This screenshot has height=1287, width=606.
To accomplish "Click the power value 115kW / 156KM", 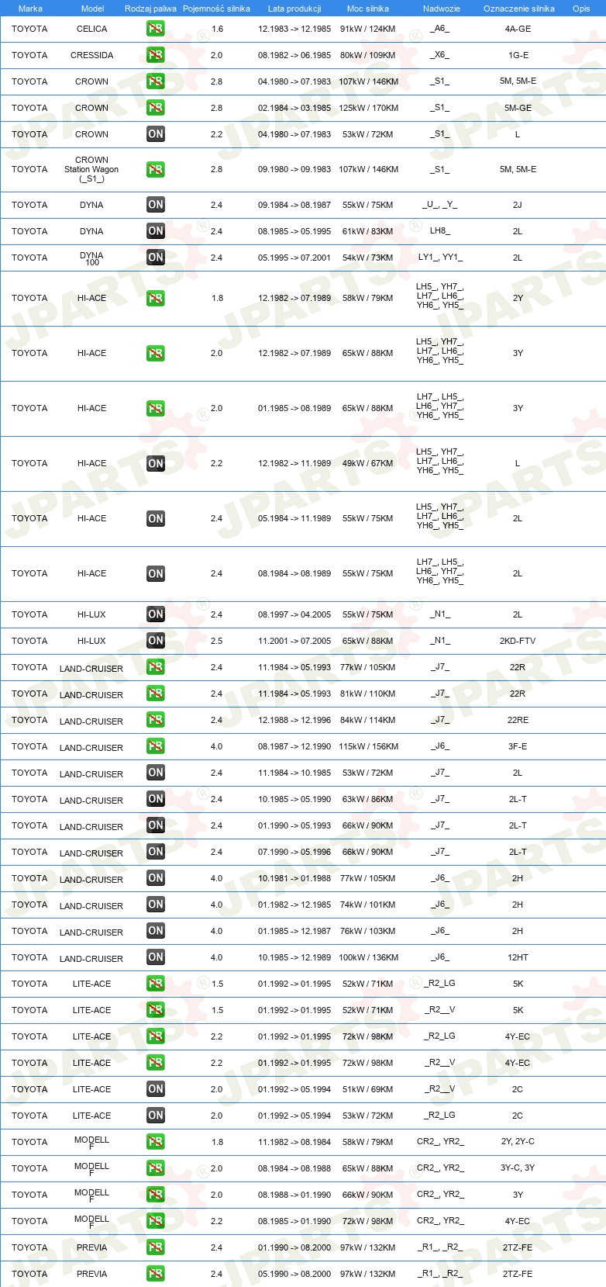I will (x=368, y=746).
